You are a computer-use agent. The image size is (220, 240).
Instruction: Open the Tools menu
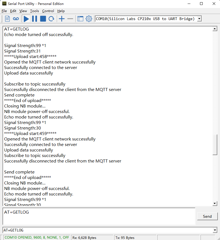[x=34, y=11]
